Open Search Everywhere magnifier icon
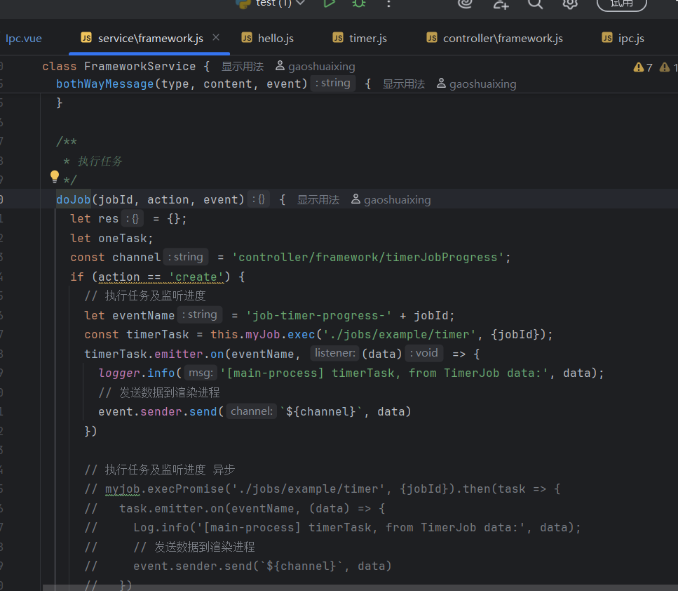 (x=535, y=4)
